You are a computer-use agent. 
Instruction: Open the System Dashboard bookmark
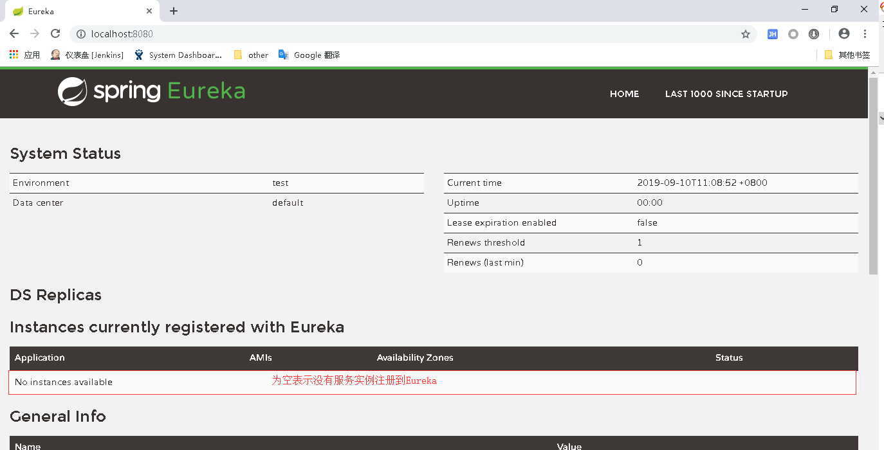[178, 55]
